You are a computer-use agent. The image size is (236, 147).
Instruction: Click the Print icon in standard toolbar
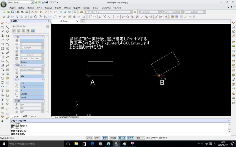(18, 12)
